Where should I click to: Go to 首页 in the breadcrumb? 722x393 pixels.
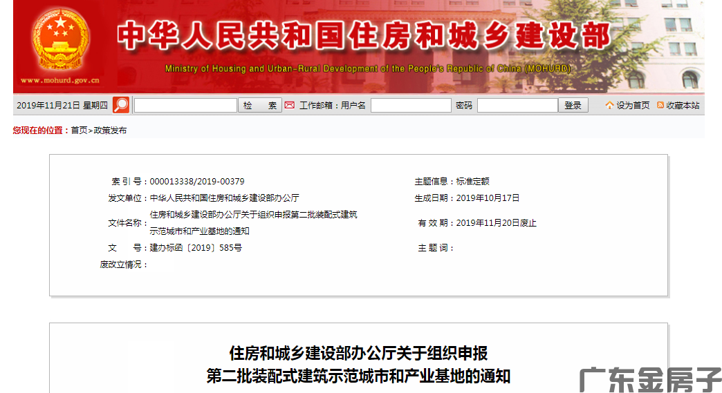coord(79,131)
